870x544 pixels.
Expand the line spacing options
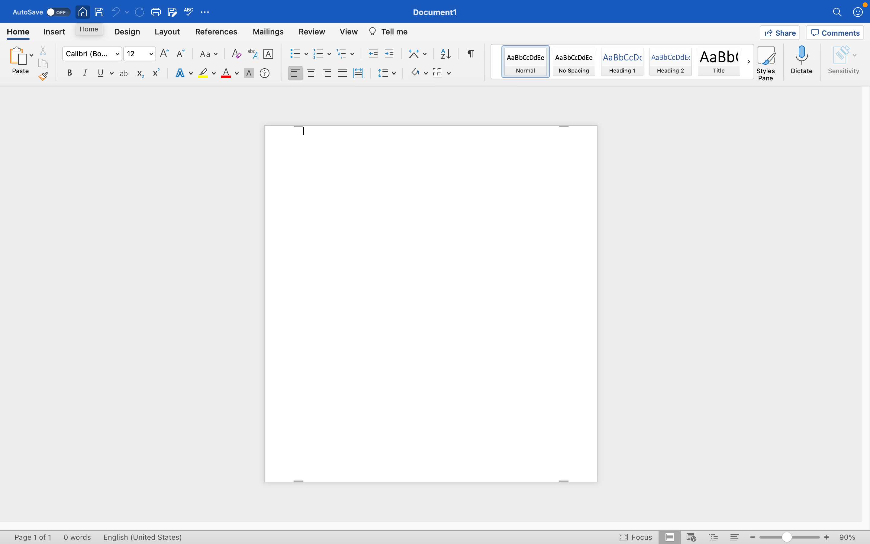tap(395, 73)
